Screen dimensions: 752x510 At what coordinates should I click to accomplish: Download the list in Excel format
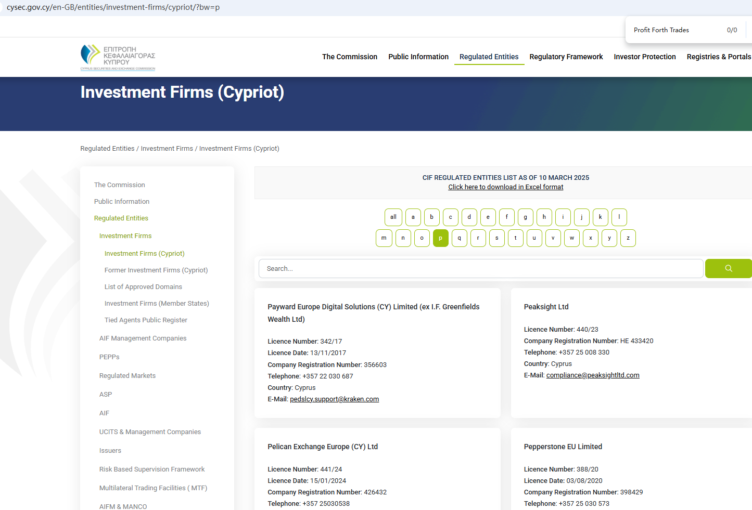505,187
